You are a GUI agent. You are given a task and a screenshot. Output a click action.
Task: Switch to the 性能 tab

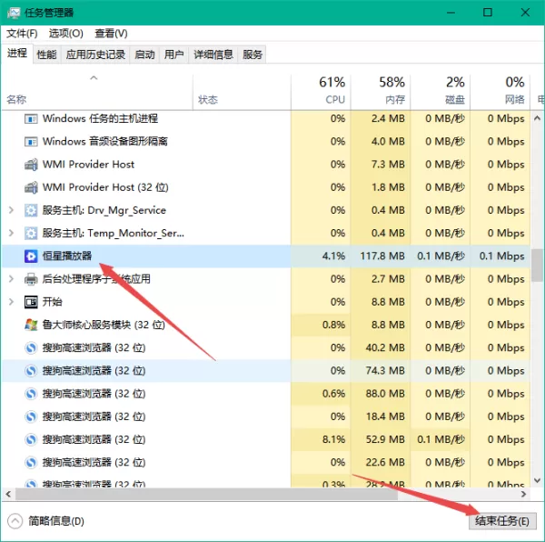(46, 55)
